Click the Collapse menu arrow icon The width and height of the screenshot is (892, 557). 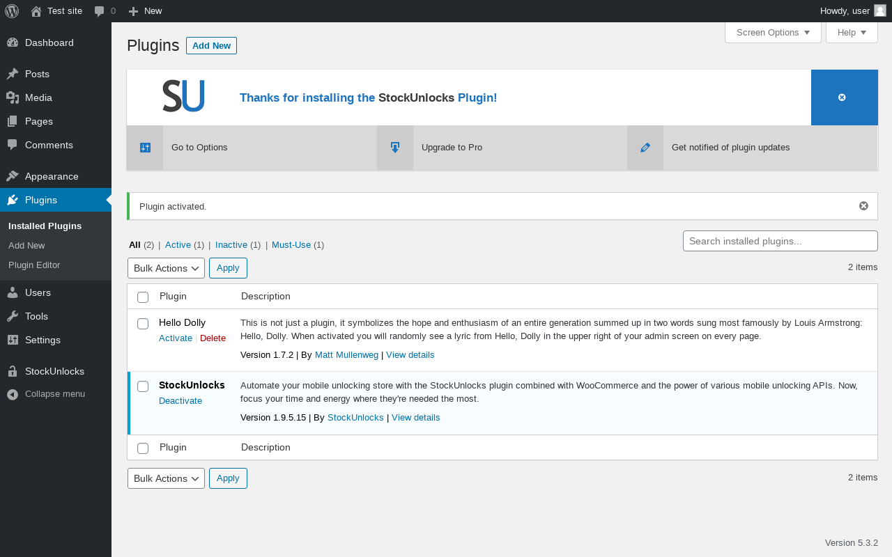13,394
